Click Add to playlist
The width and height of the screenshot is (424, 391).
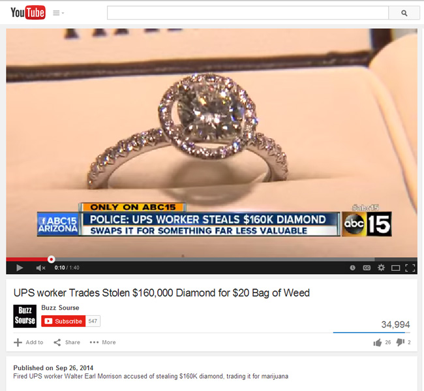click(29, 342)
